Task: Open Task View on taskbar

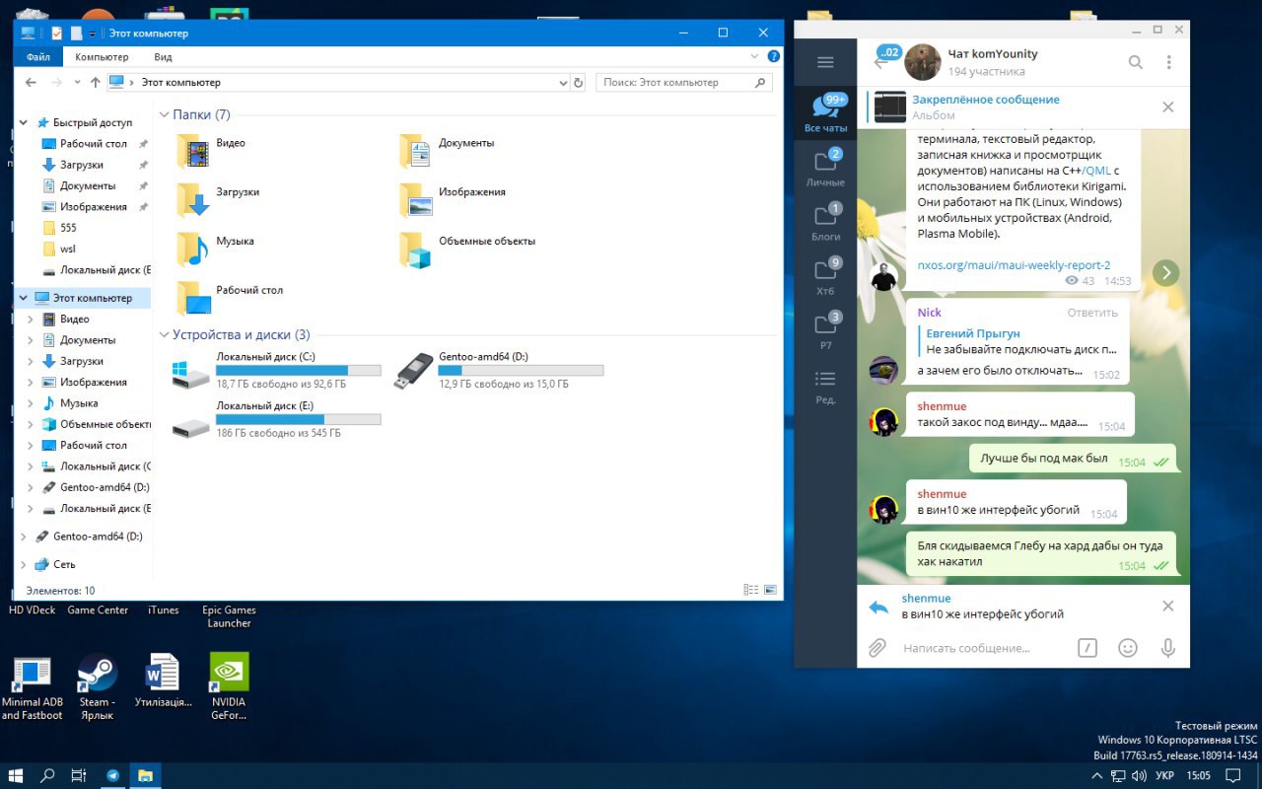Action: coord(79,775)
